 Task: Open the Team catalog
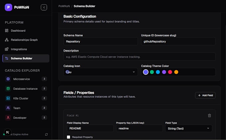[26, 108]
